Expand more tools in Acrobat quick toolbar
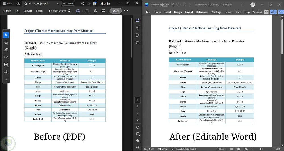 click(6, 79)
